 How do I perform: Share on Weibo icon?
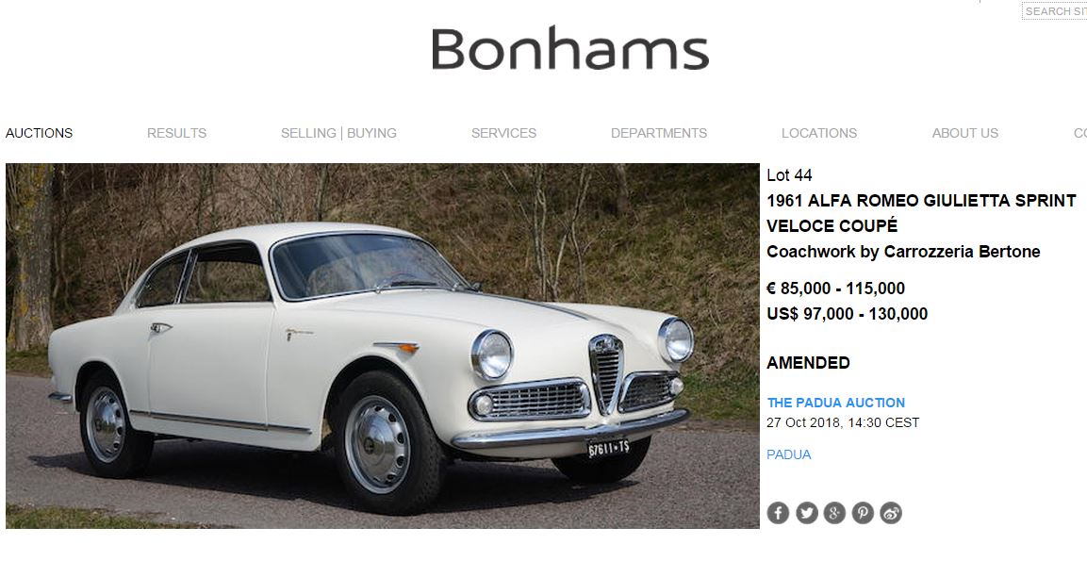pyautogui.click(x=891, y=513)
